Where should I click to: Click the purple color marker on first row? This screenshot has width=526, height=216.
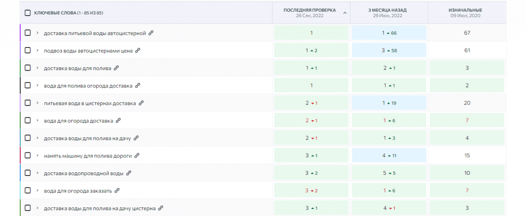[20, 33]
